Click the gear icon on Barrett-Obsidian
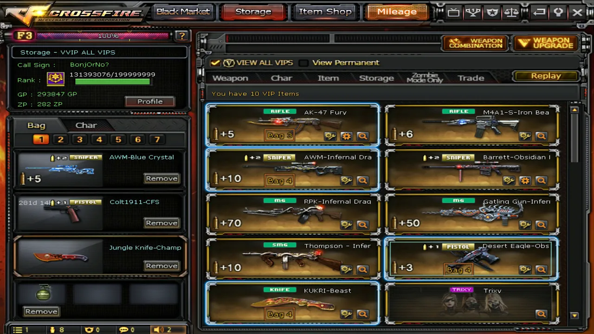 pos(525,180)
